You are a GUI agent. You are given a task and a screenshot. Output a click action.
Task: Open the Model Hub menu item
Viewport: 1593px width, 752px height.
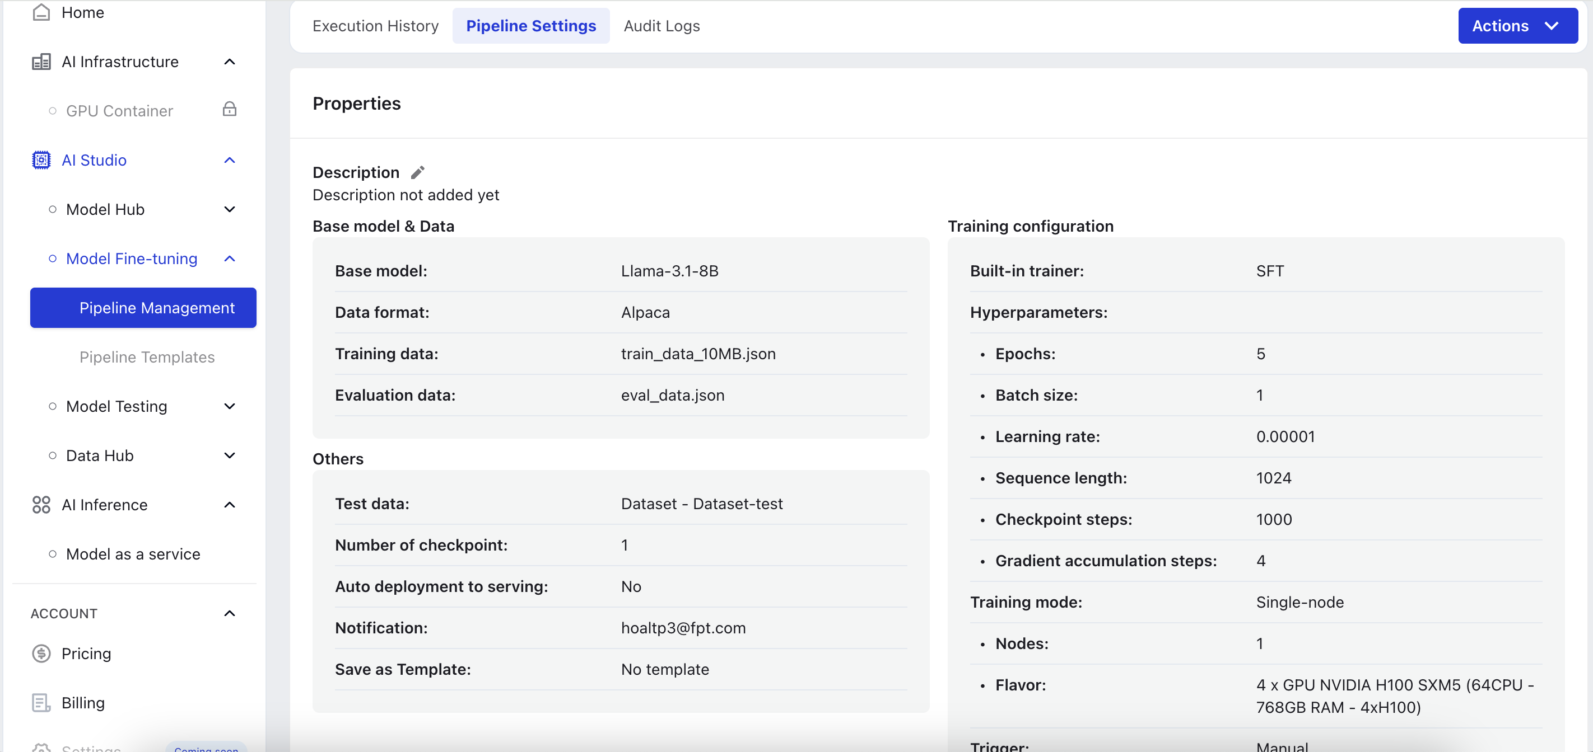105,209
